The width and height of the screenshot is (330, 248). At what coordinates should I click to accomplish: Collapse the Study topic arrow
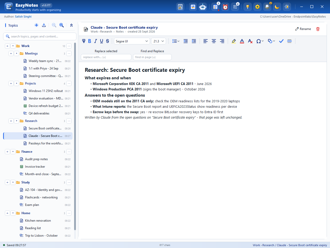tap(13, 182)
